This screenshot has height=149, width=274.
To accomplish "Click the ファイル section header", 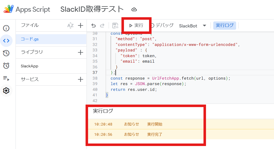I will click(x=30, y=25).
